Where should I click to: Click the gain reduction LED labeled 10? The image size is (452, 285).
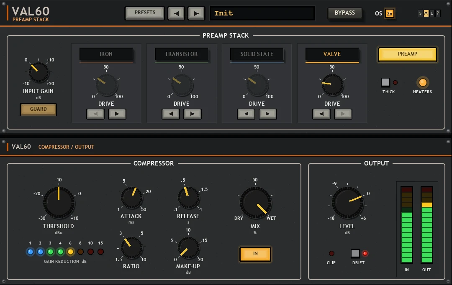click(x=90, y=252)
